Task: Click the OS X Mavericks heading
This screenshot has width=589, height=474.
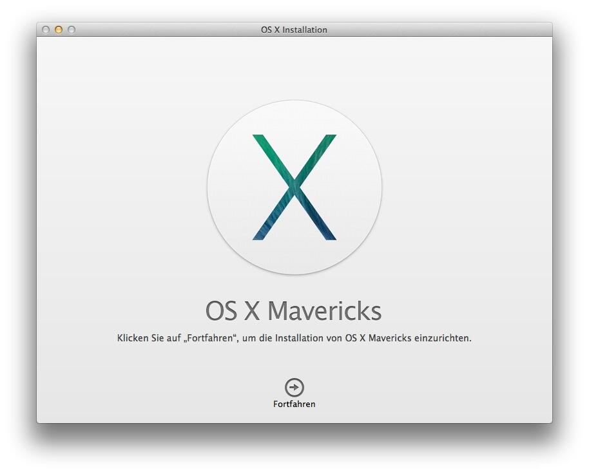Action: click(x=294, y=311)
